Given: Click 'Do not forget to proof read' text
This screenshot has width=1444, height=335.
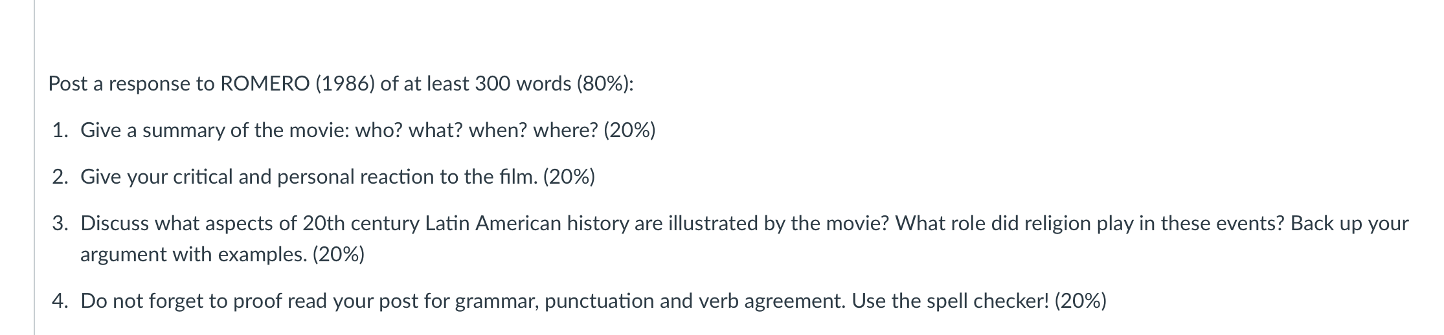Looking at the screenshot, I should 205,301.
